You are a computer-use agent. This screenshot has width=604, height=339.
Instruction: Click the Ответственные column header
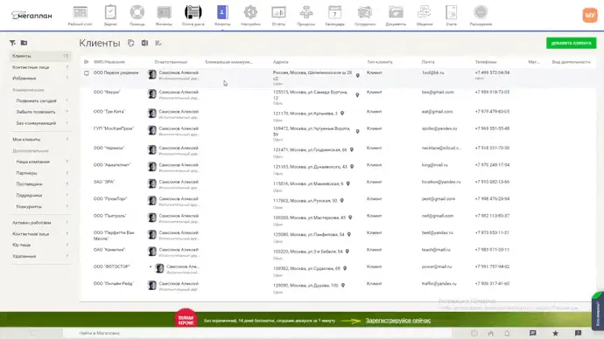click(x=171, y=62)
